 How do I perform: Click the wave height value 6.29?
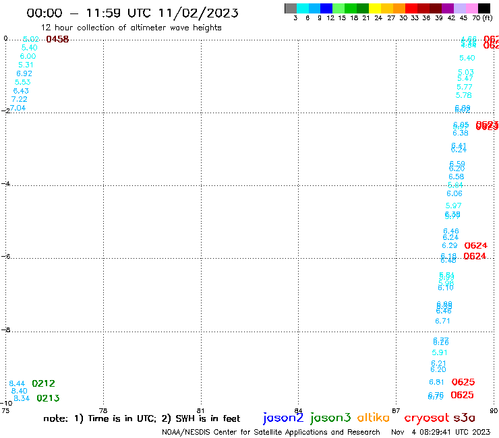click(x=450, y=245)
